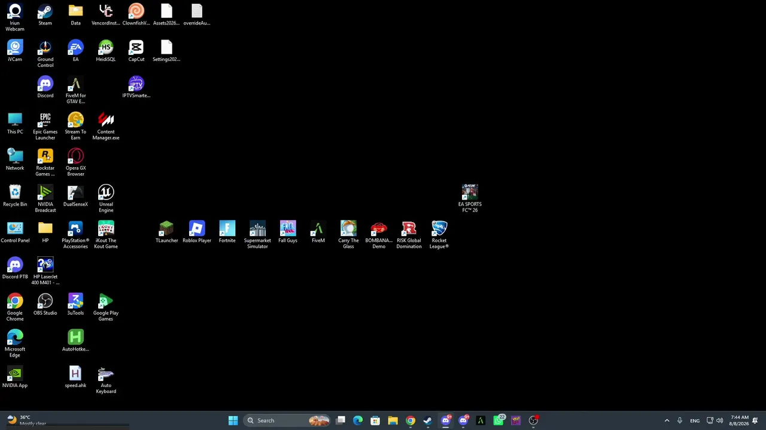The width and height of the screenshot is (766, 430).
Task: Select the NVIDIA Broadcast shortcut
Action: (45, 199)
